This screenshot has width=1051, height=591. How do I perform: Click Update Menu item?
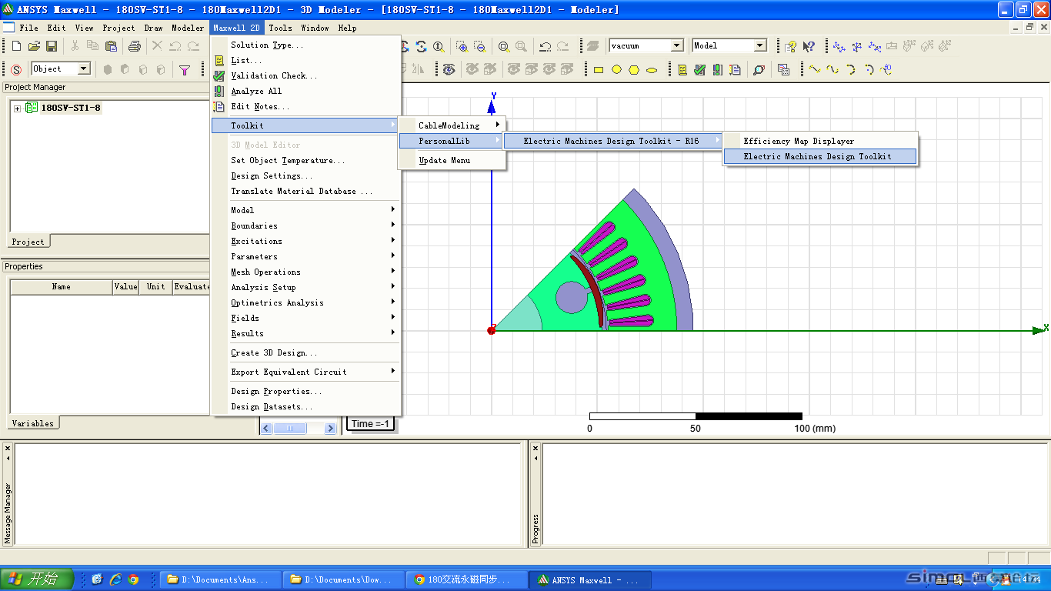coord(452,160)
